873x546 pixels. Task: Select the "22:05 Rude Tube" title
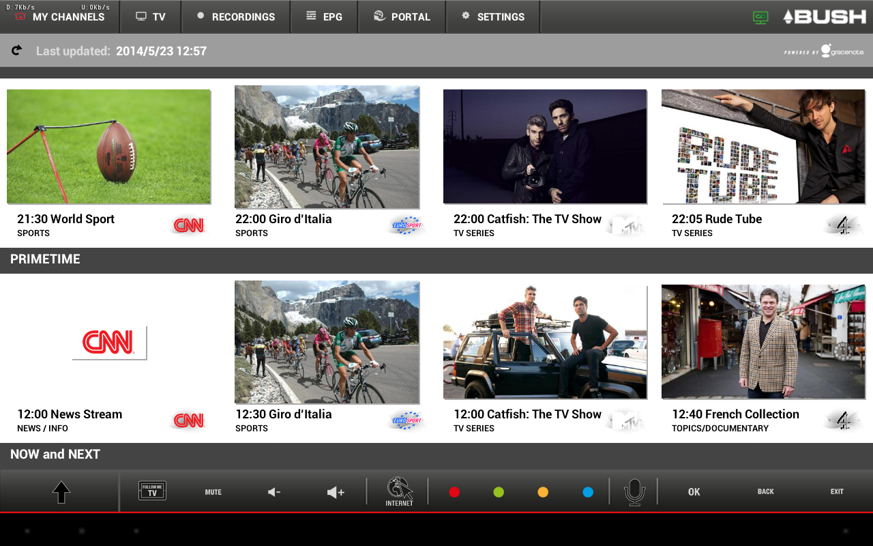point(717,219)
